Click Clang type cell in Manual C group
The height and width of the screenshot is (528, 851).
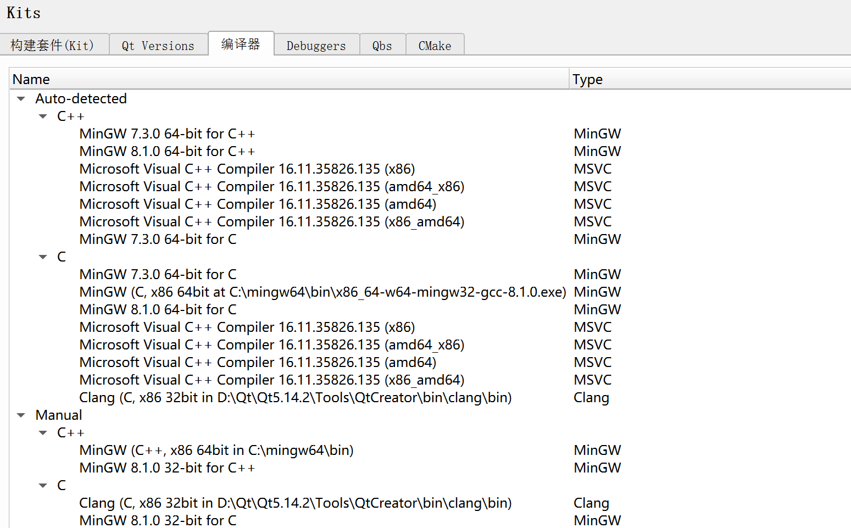[x=592, y=503]
